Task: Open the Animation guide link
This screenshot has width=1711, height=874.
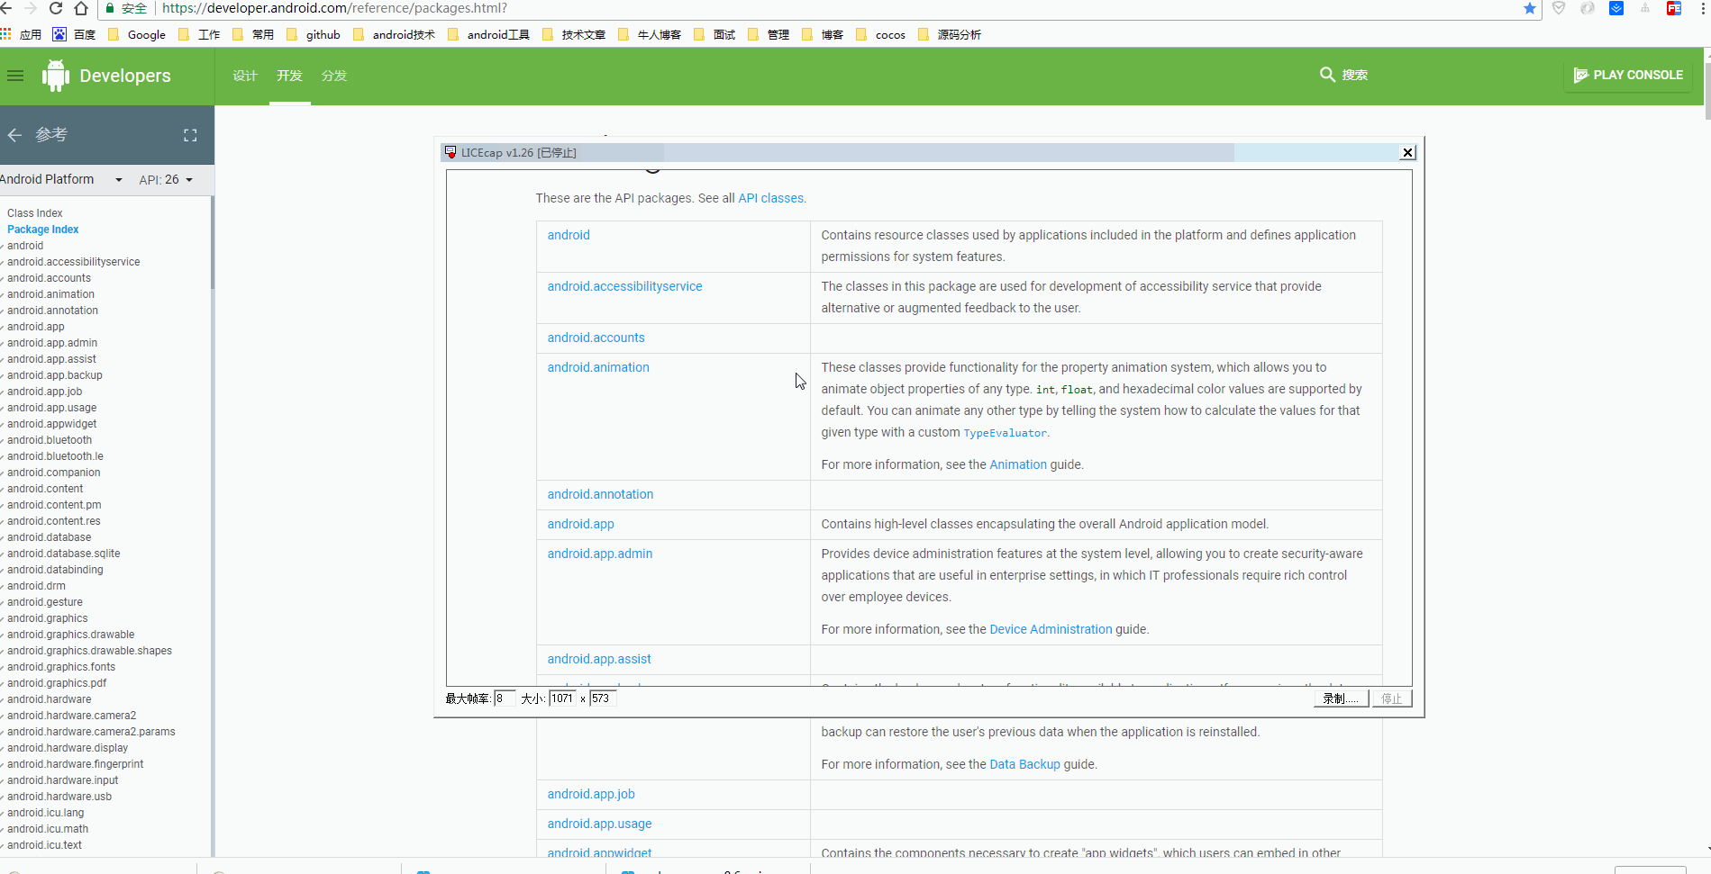Action: [x=1018, y=464]
